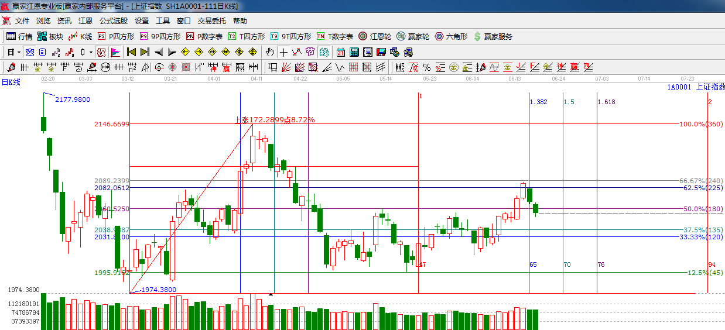725x330 pixels.
Task: Open the 江恩 menu
Action: (86, 20)
